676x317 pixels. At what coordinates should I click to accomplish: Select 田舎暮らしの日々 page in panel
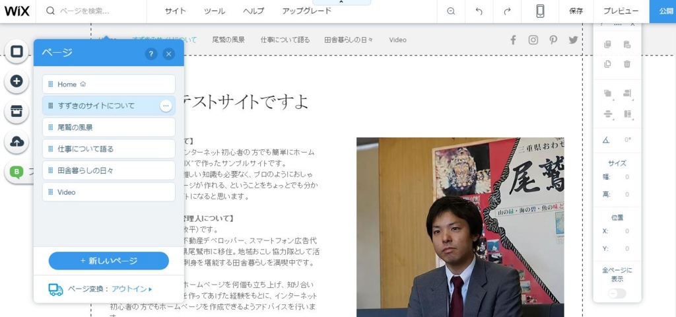pyautogui.click(x=109, y=170)
